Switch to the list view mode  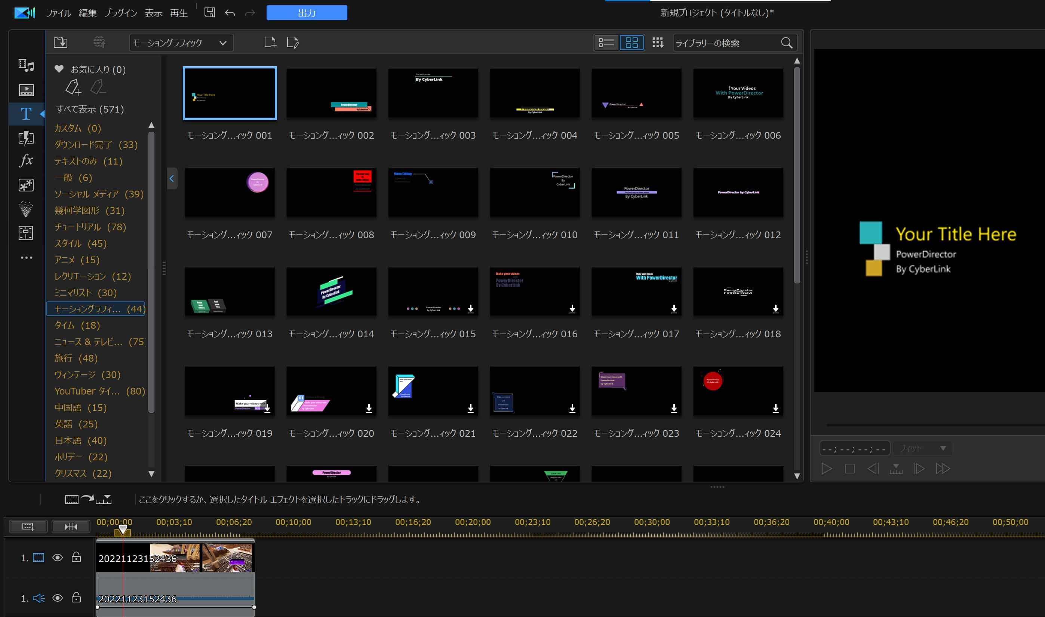coord(606,42)
